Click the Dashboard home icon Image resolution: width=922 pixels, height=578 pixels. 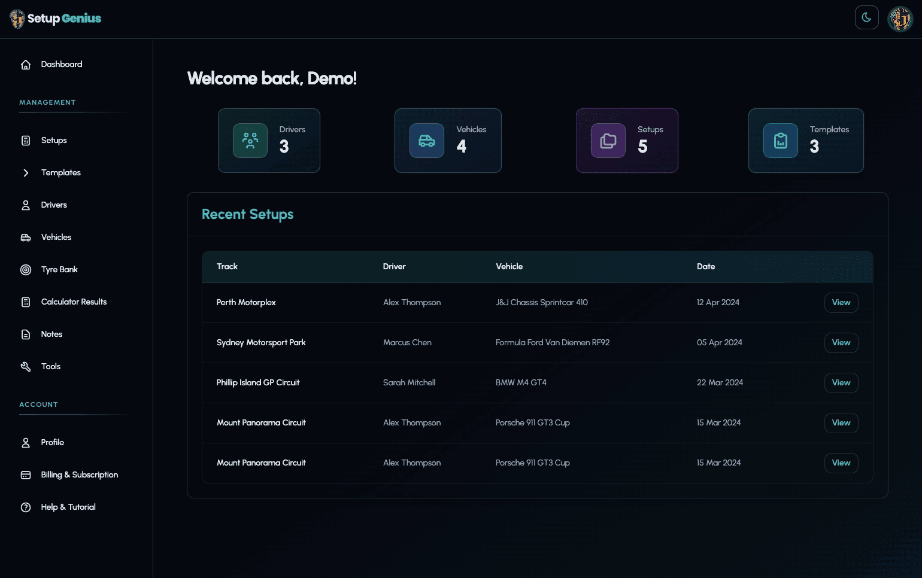26,65
